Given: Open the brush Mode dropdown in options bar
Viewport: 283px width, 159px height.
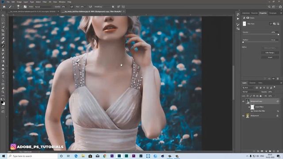Looking at the screenshot, I should coord(43,7).
